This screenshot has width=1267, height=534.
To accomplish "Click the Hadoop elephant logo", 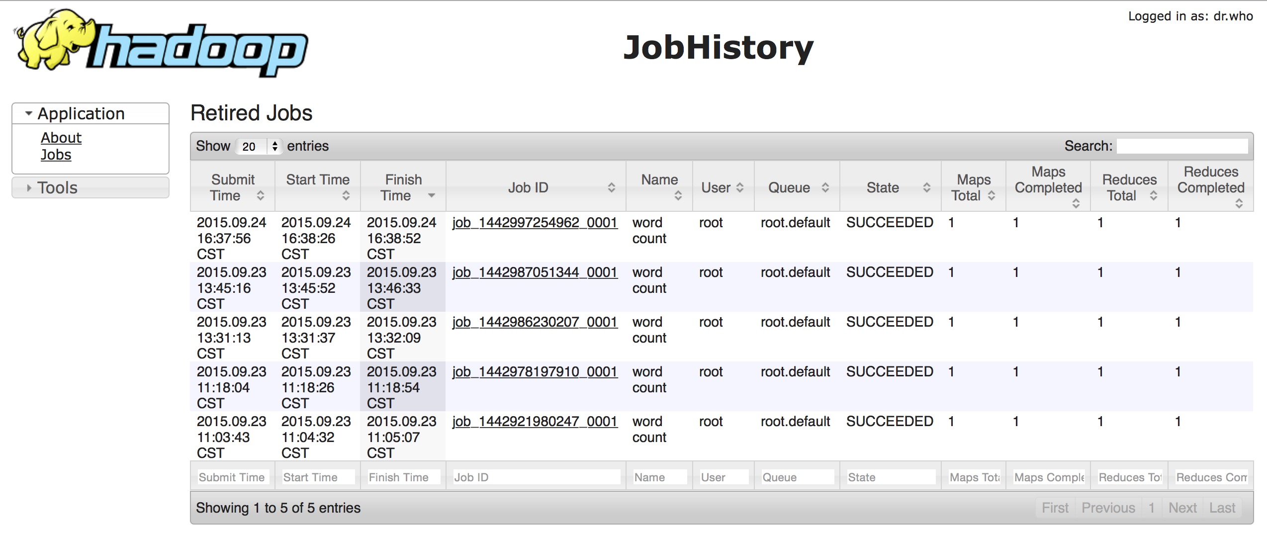I will pyautogui.click(x=162, y=42).
